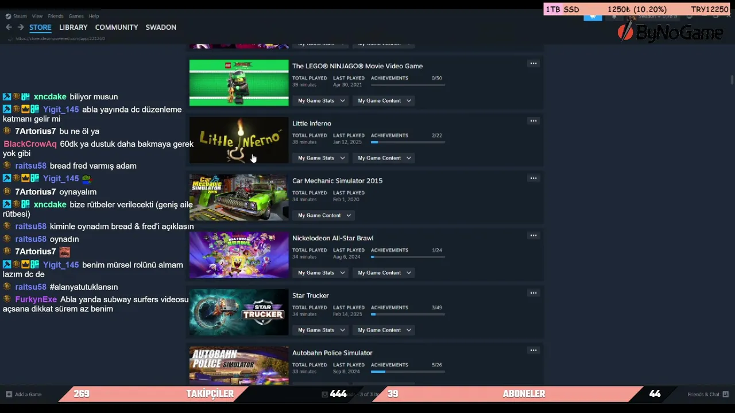Click the Nickelodeon All-Star Brawl thumbnail
Image resolution: width=735 pixels, height=413 pixels.
pos(239,255)
